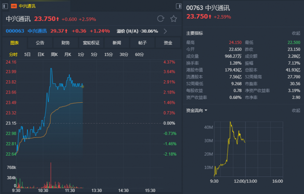The width and height of the screenshot is (304, 194).
Task: Select the 15分 interval
Action: tap(109, 54)
